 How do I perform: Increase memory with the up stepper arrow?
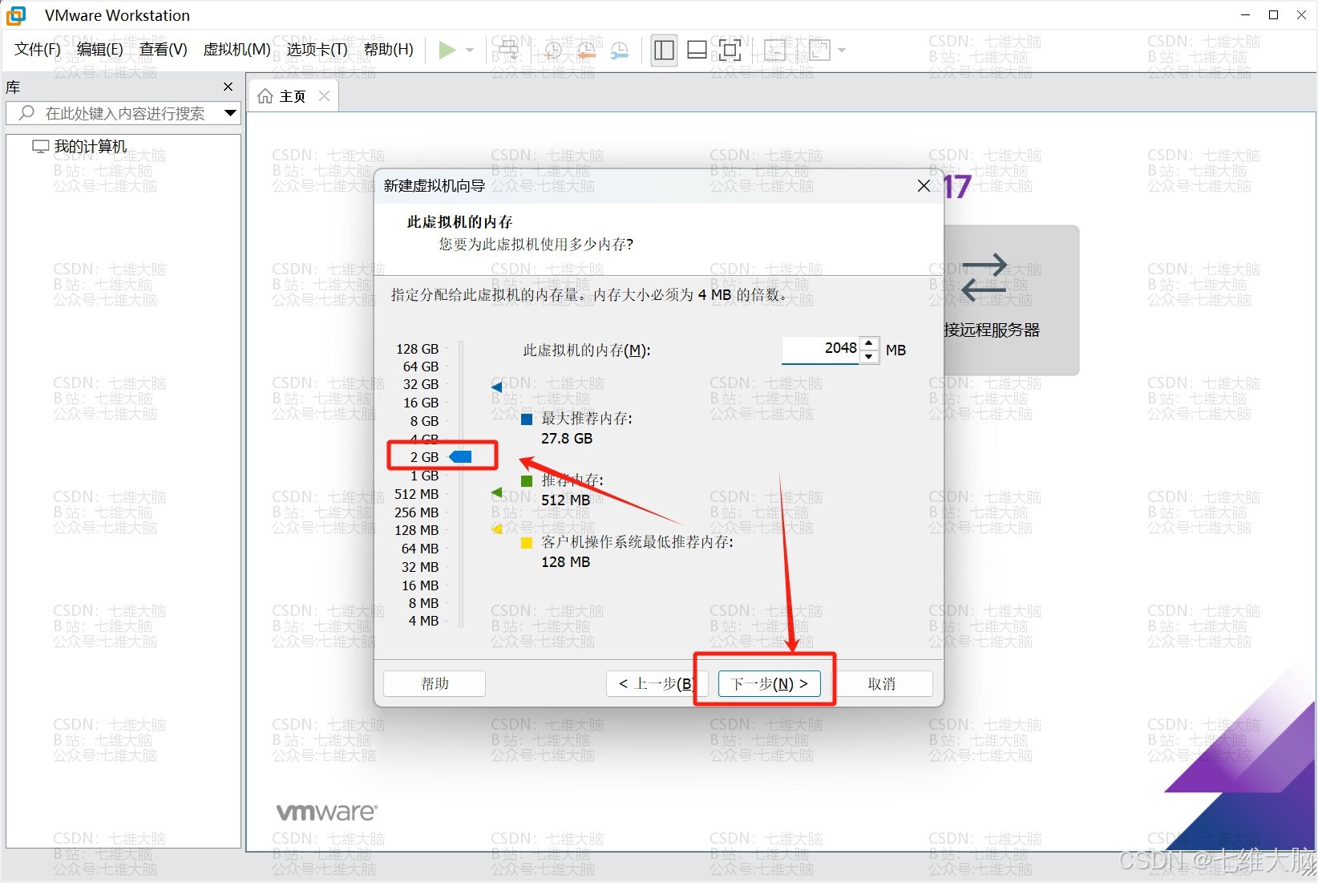[x=869, y=343]
